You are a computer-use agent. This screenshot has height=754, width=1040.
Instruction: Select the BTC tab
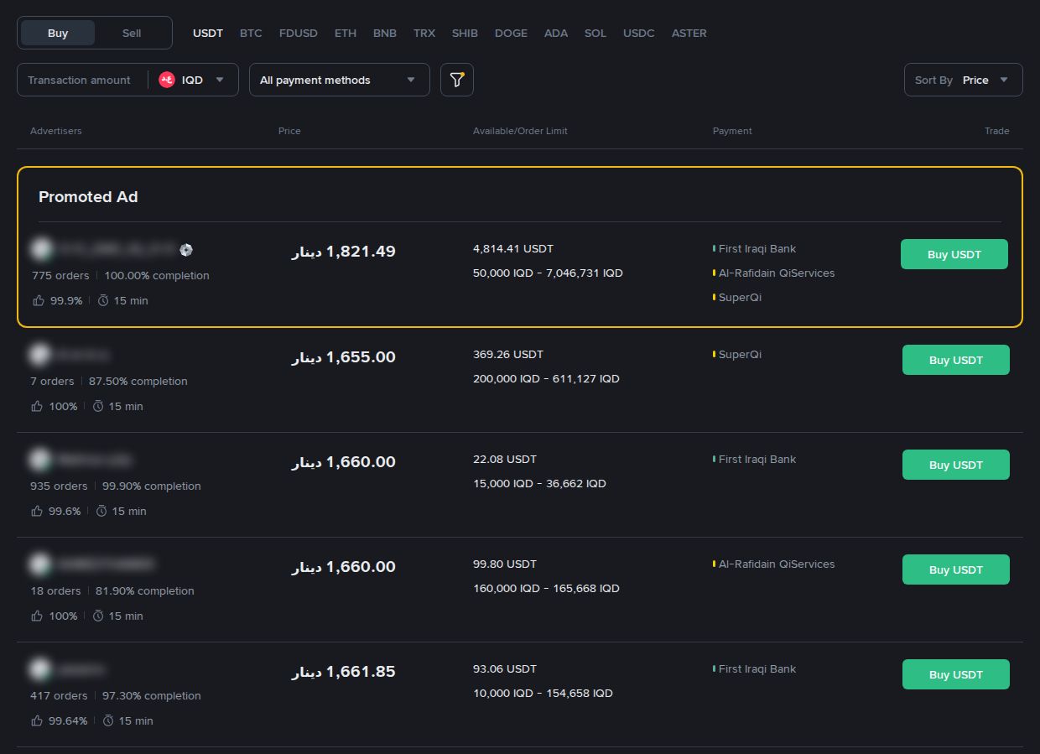coord(251,34)
